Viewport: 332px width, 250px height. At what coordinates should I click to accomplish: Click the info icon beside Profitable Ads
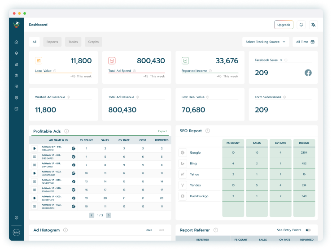click(x=66, y=131)
